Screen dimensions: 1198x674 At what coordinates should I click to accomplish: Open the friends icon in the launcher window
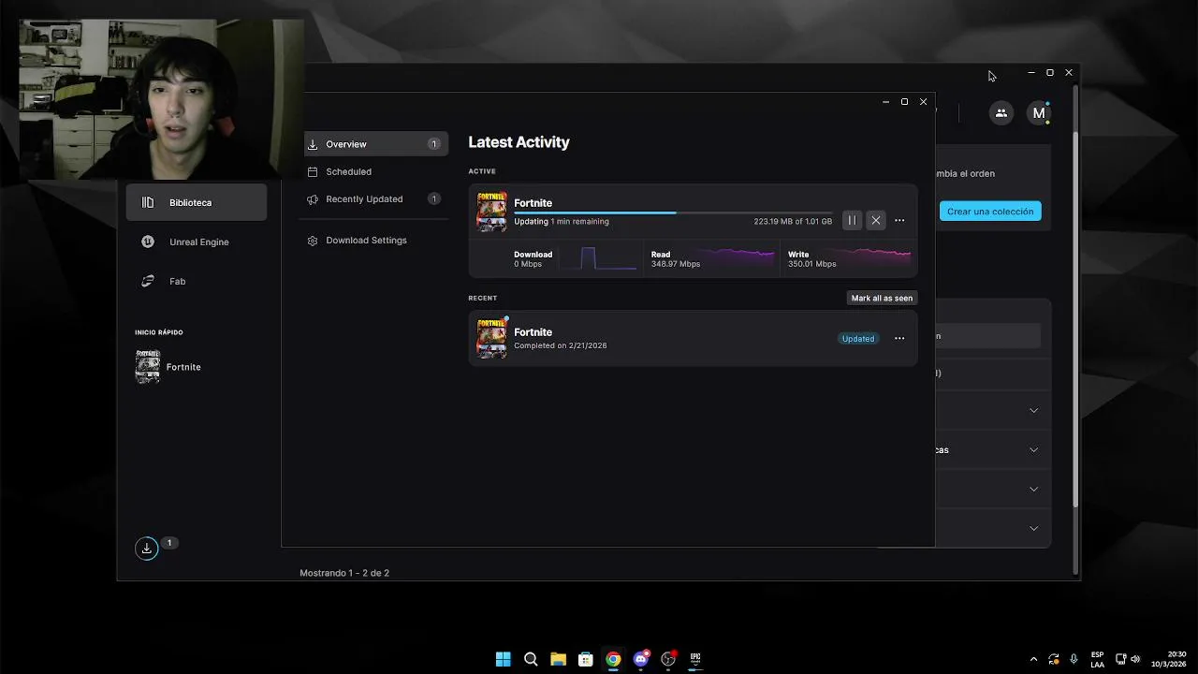pyautogui.click(x=1001, y=113)
